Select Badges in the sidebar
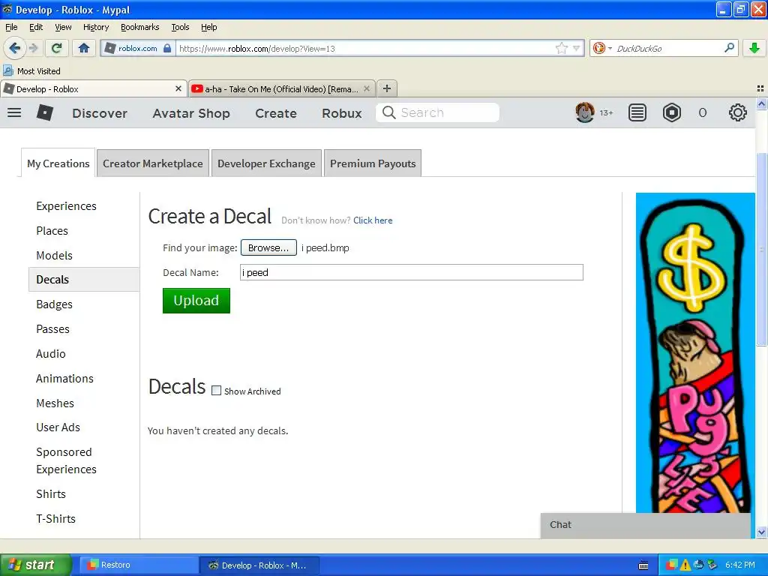 pyautogui.click(x=54, y=304)
